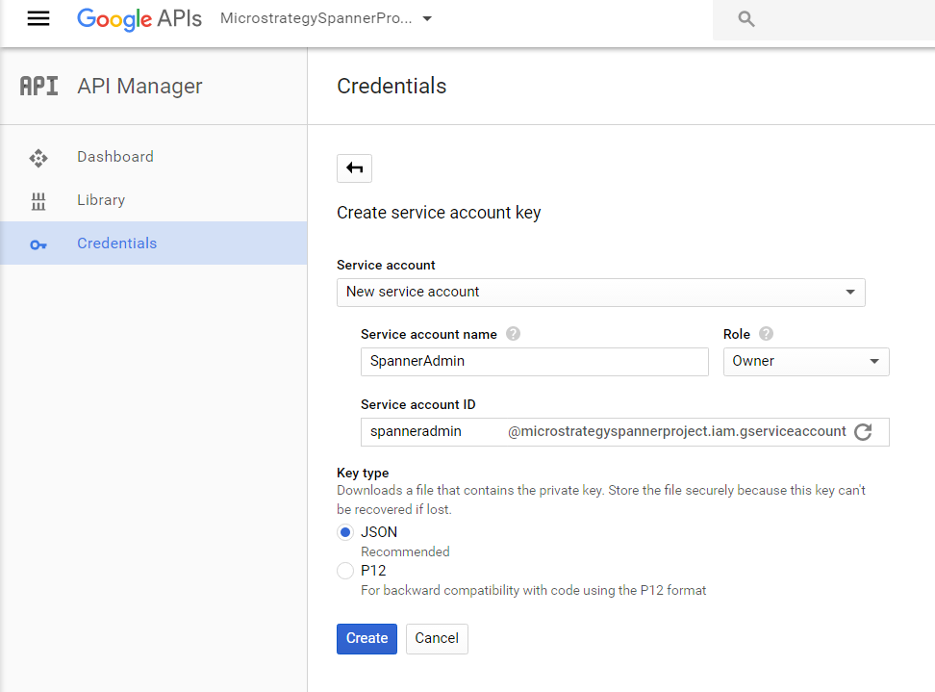Select the P12 key type
The width and height of the screenshot is (935, 692).
coord(344,570)
